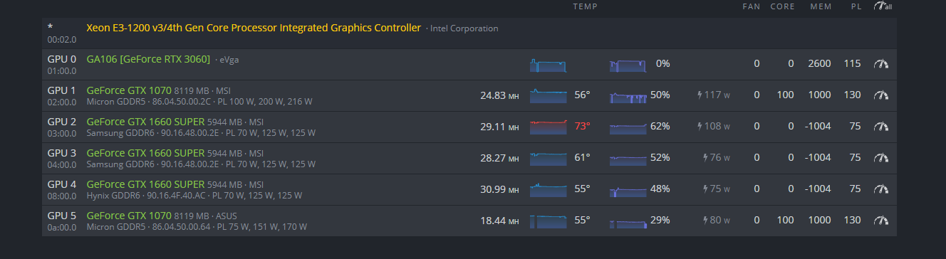
Task: Click GPU 0 RTX 3060 overclock icon
Action: point(881,63)
